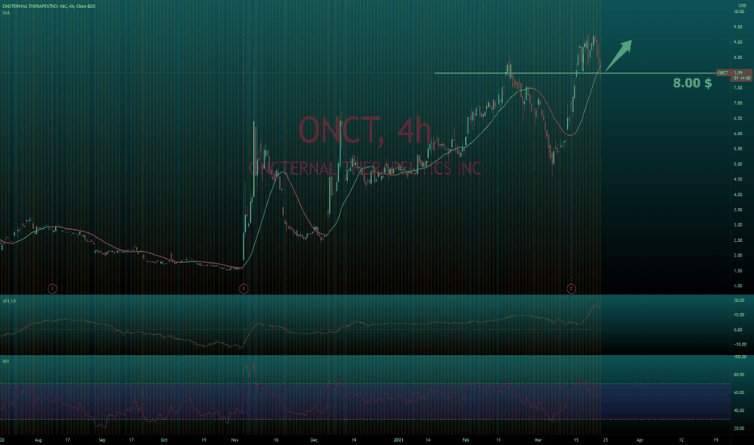Click the 1.00 price axis label
The width and height of the screenshot is (754, 445).
click(738, 286)
